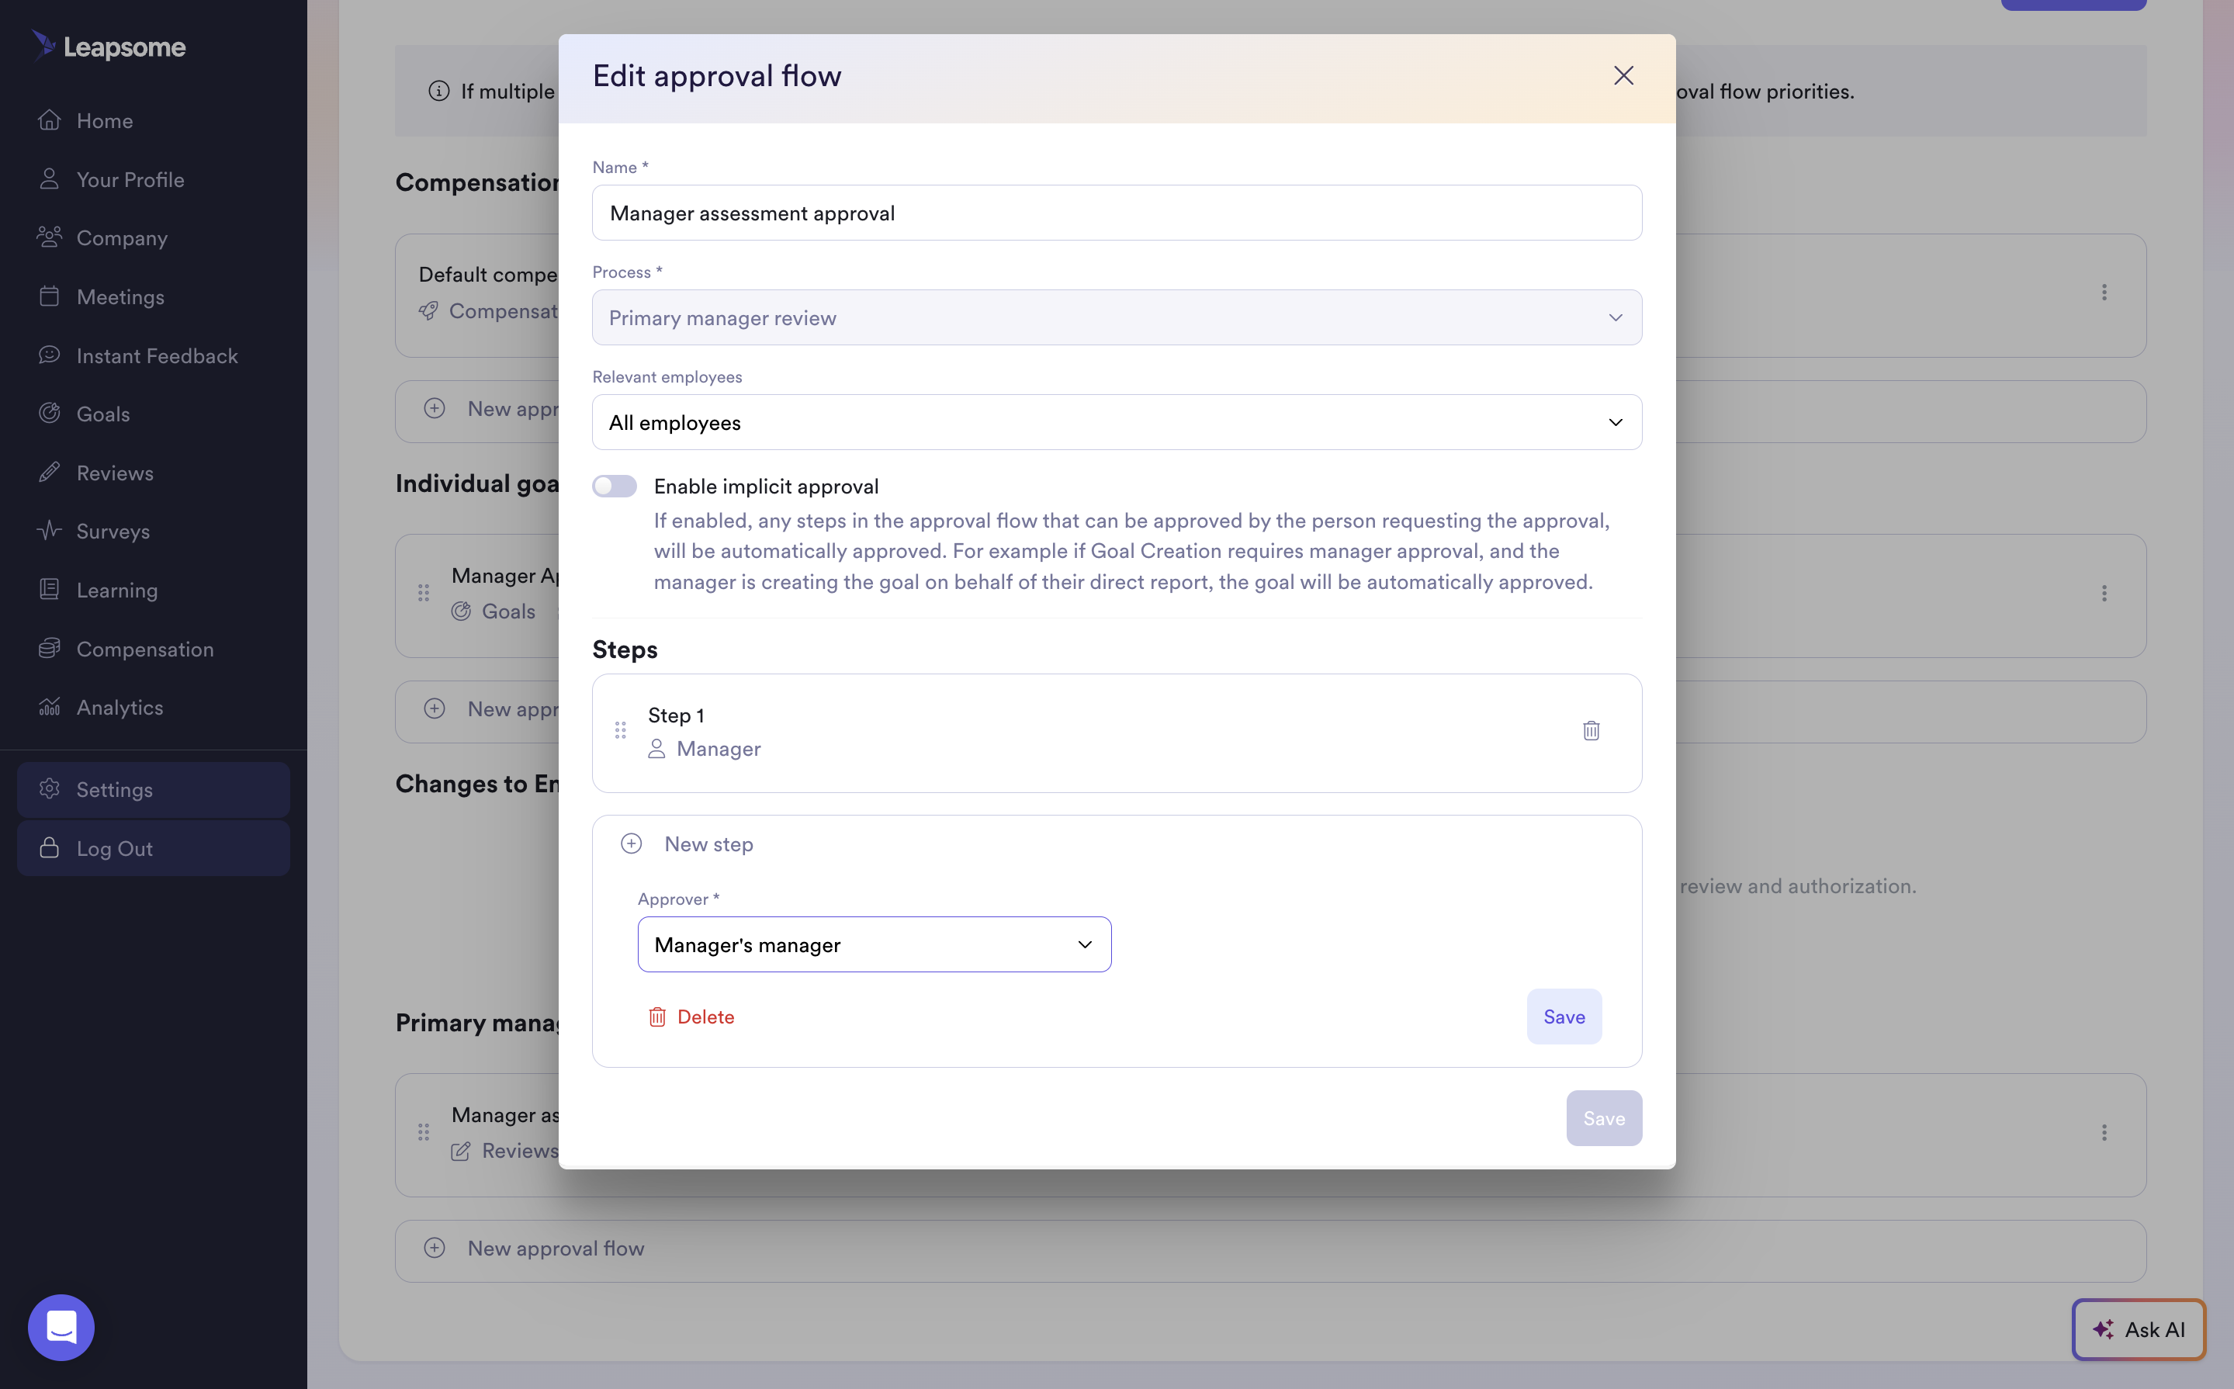Viewport: 2234px width, 1389px height.
Task: Click New approval flow at page bottom
Action: [x=1270, y=1249]
